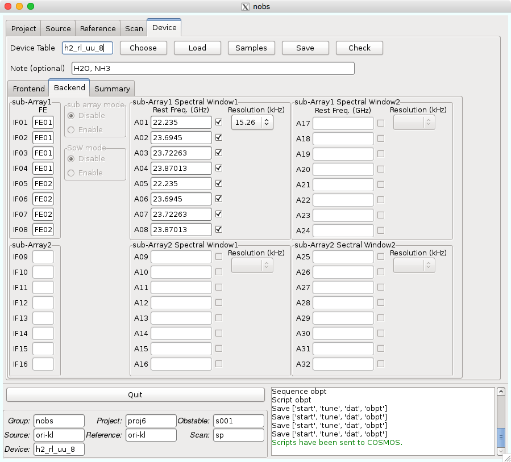Click the empty IF09 field
511x462 pixels.
pos(43,257)
